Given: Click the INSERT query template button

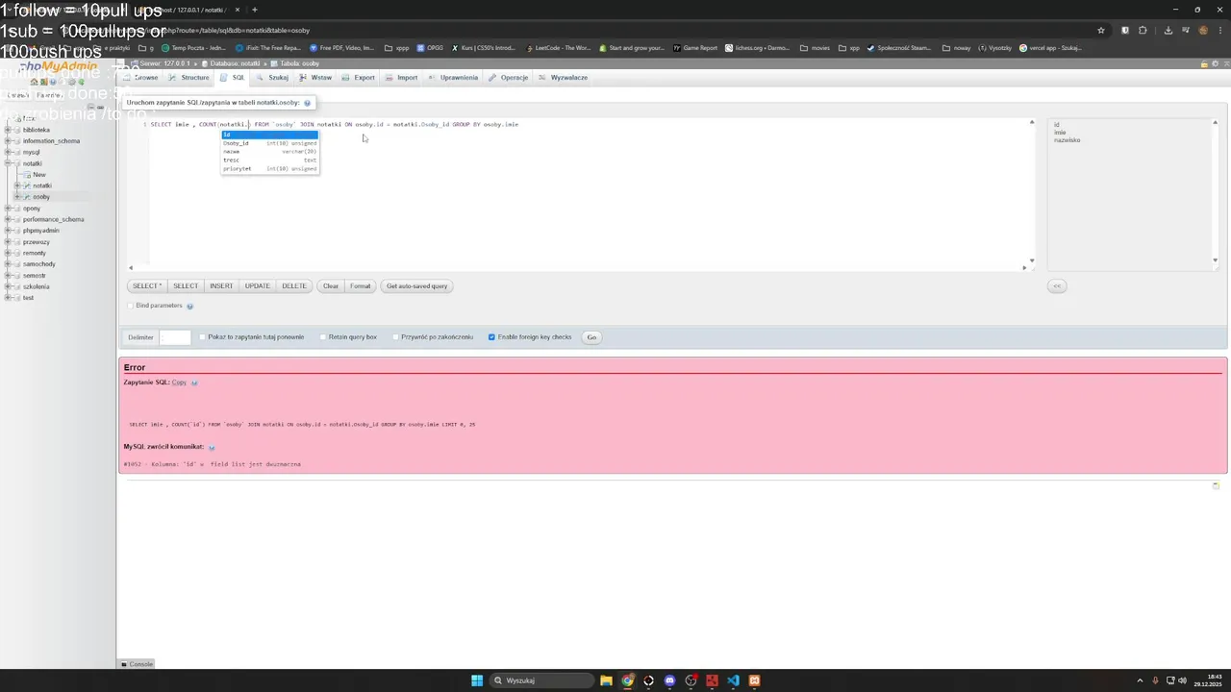Looking at the screenshot, I should [x=221, y=285].
